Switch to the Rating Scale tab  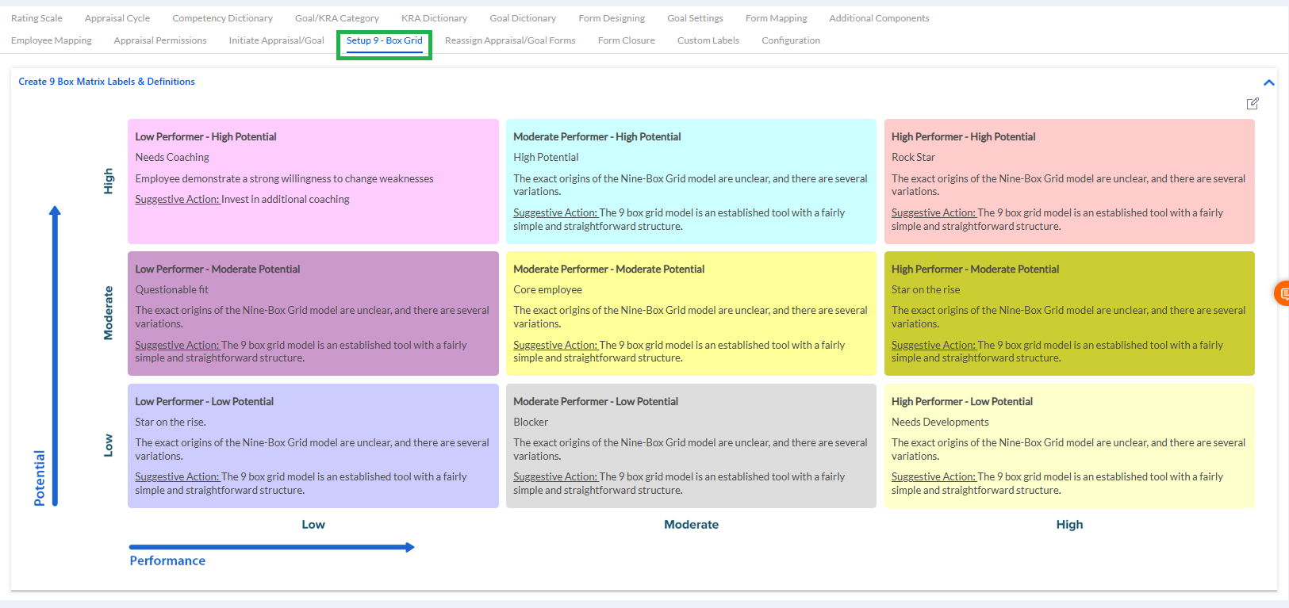click(36, 18)
